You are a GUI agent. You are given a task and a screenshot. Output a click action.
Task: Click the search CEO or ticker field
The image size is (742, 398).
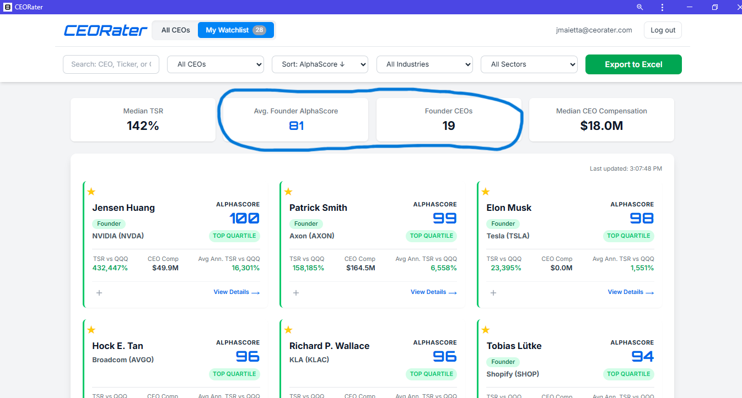111,64
